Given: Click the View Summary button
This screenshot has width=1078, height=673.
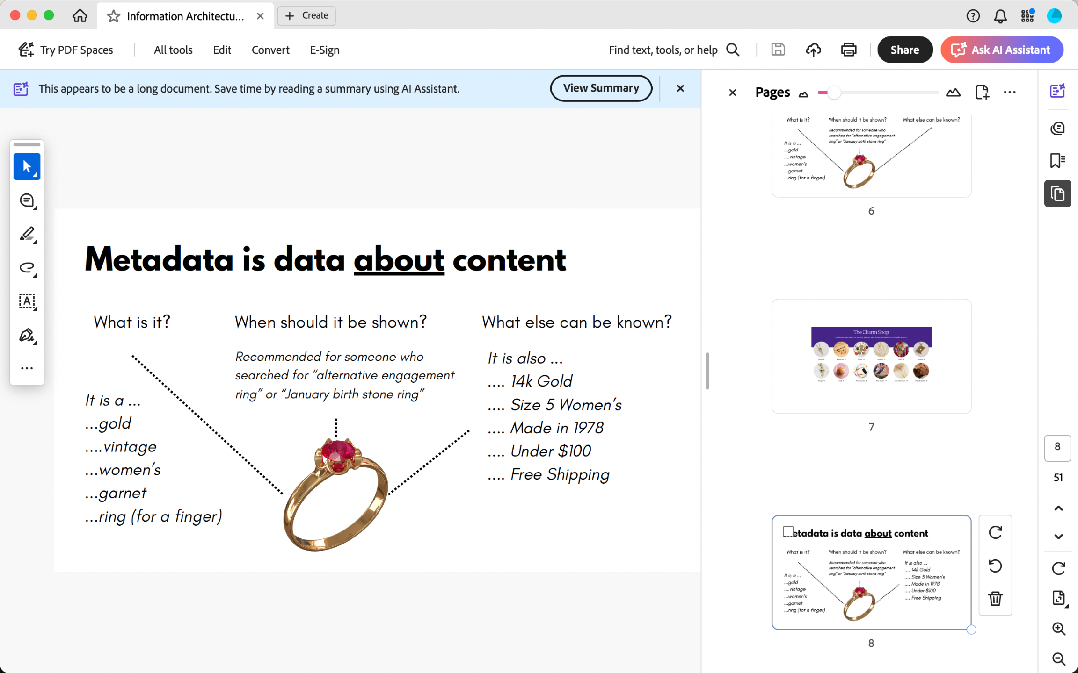Looking at the screenshot, I should click(601, 88).
